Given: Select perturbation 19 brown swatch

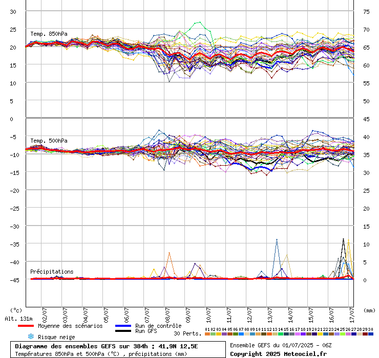Looking at the screenshot, I should (309, 334).
